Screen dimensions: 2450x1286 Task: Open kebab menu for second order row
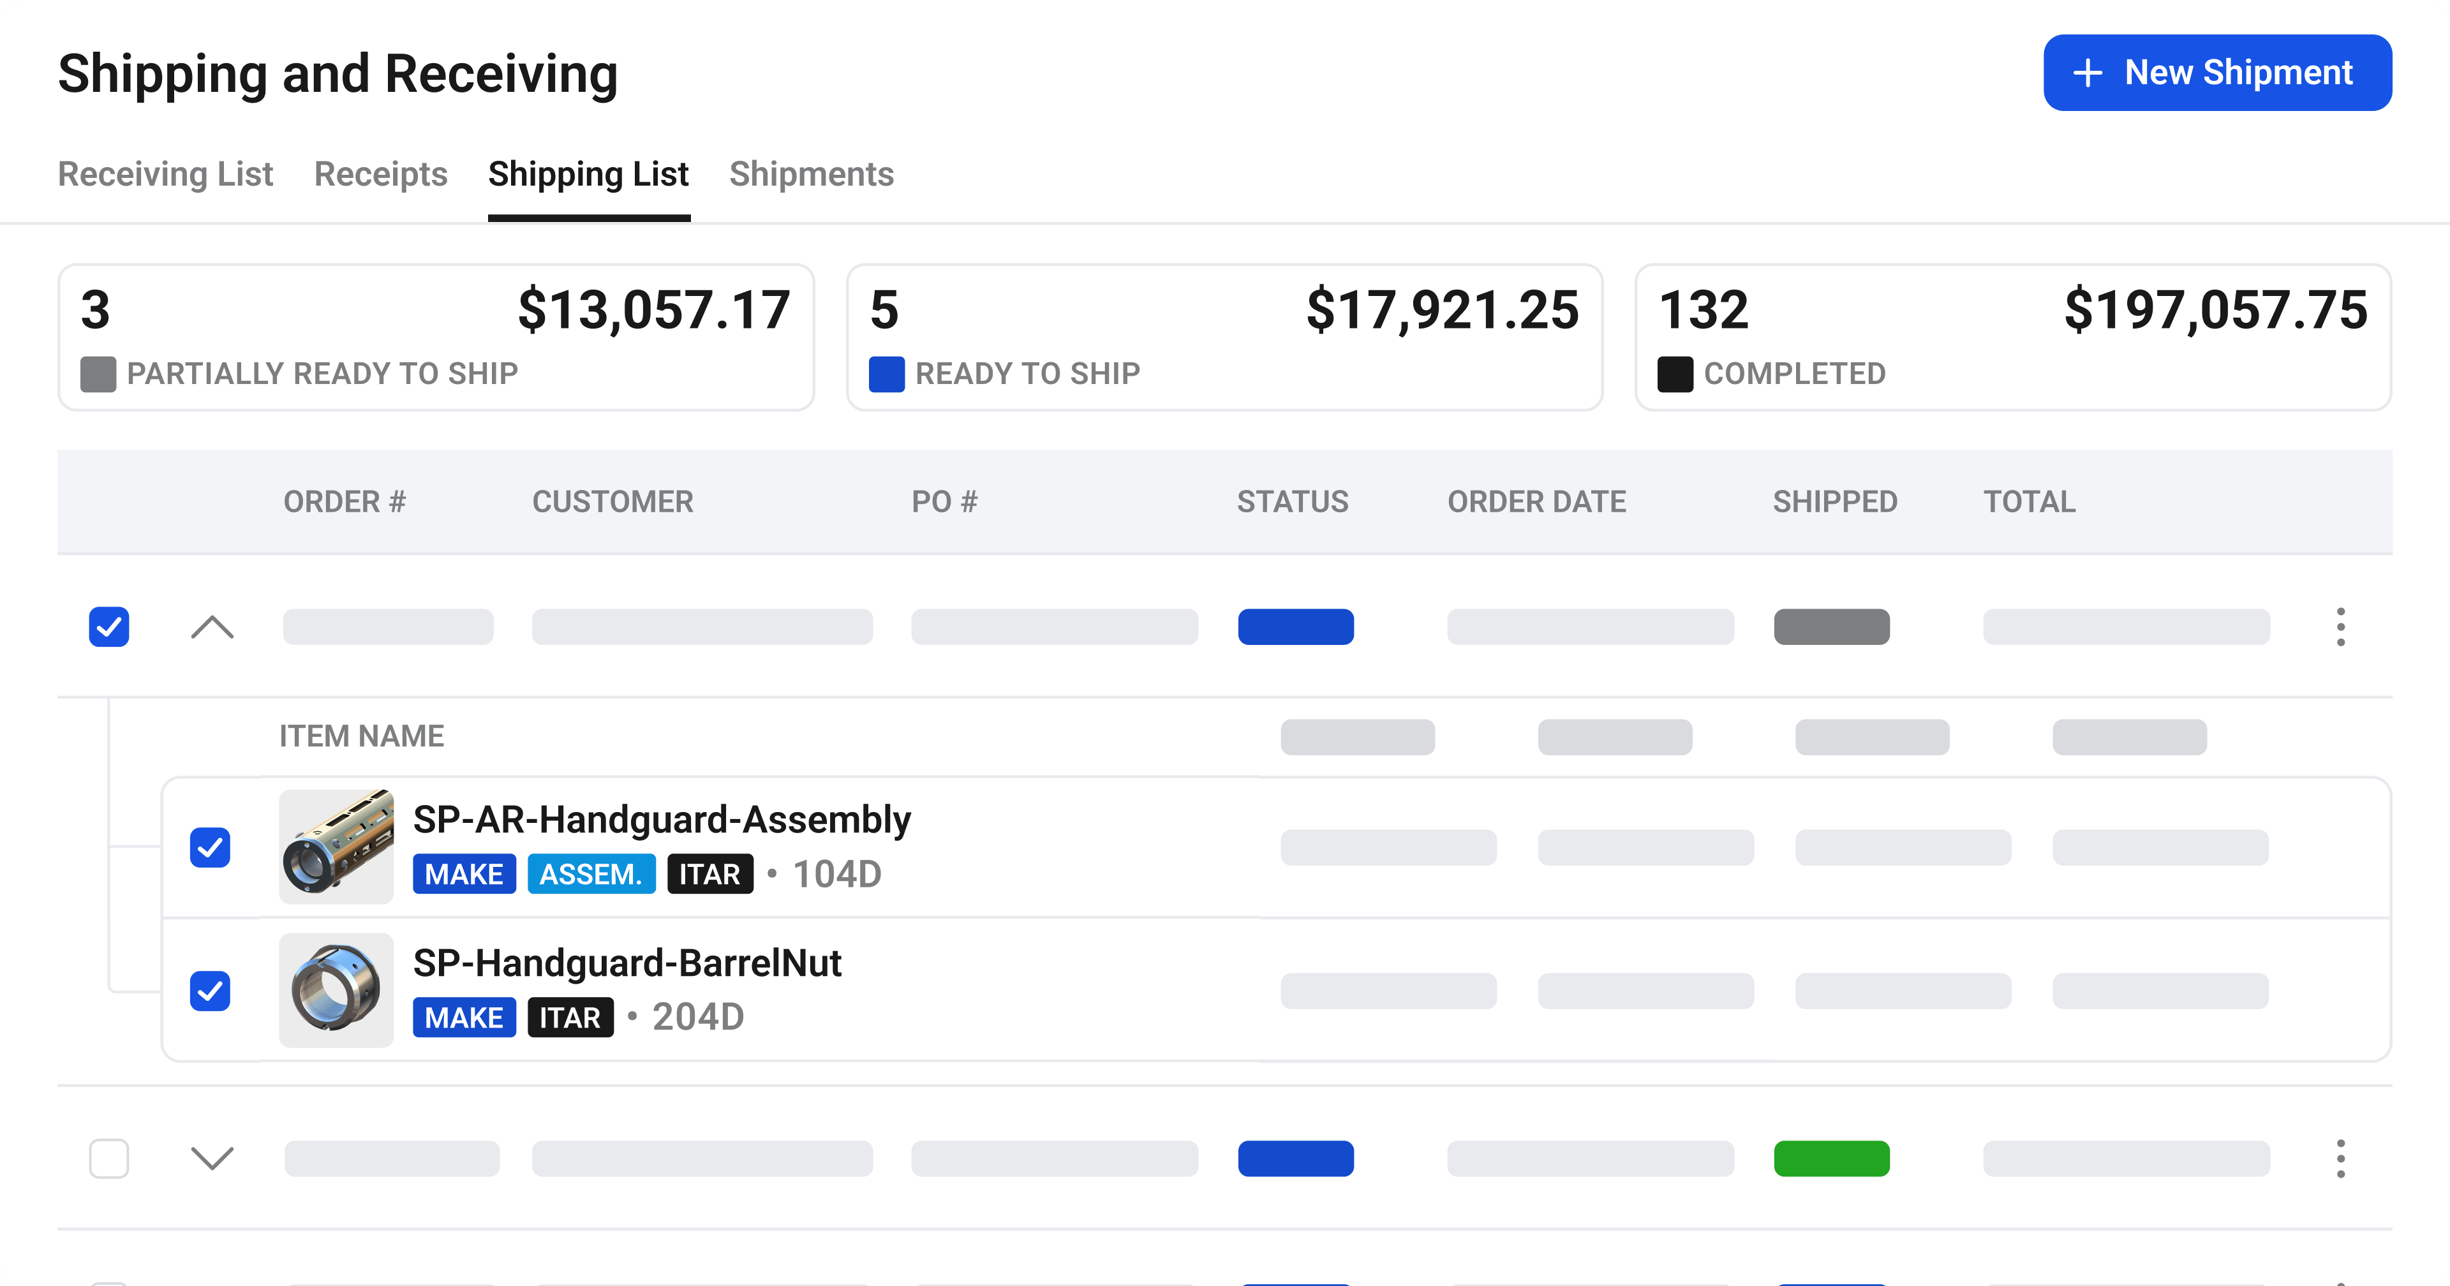pyautogui.click(x=2340, y=1158)
